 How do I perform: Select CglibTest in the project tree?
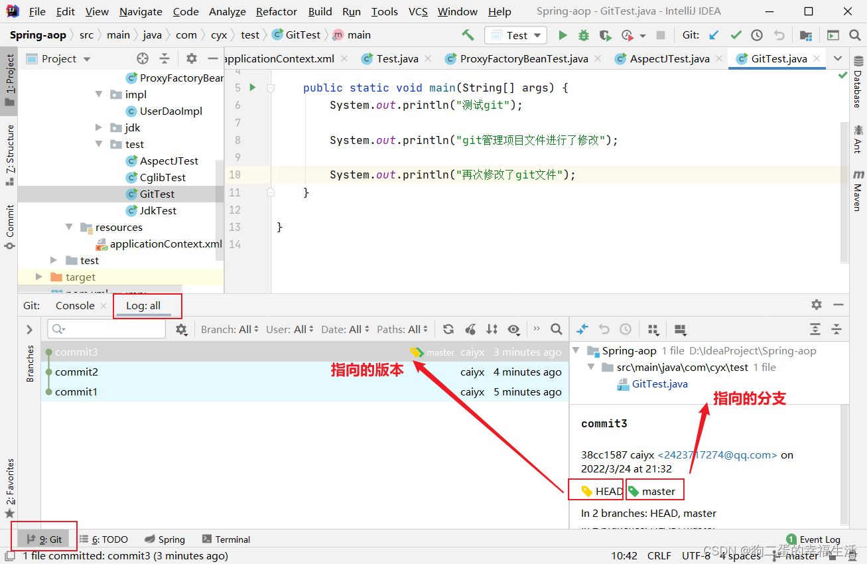pyautogui.click(x=163, y=177)
